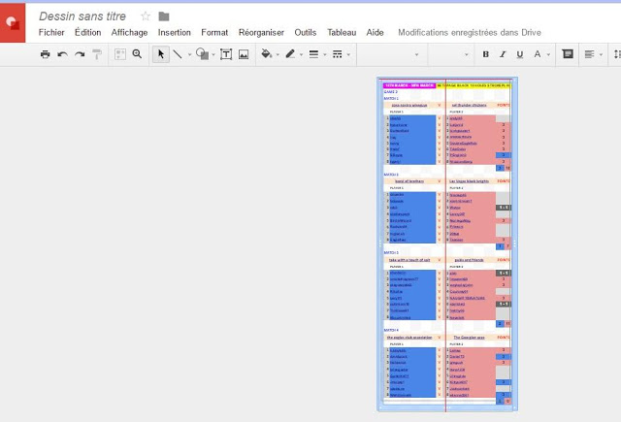Viewport: 621px width, 422px height.
Task: Open the Tableau menu
Action: tap(342, 32)
